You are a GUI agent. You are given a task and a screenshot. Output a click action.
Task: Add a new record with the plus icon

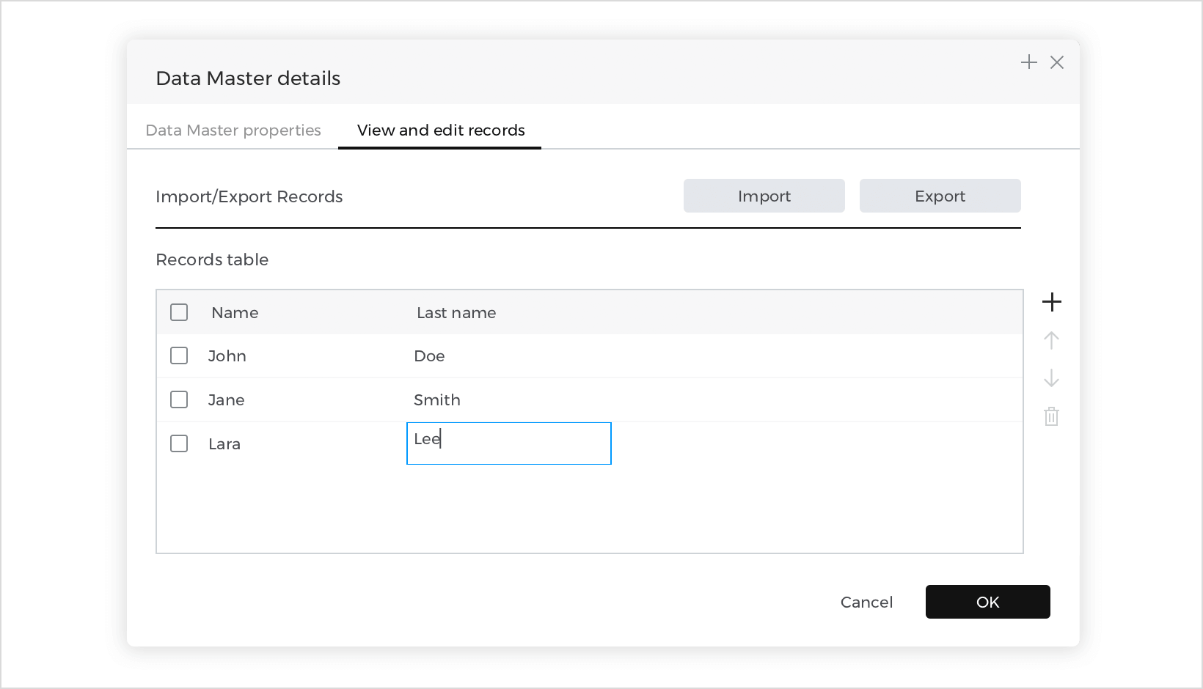pos(1052,301)
